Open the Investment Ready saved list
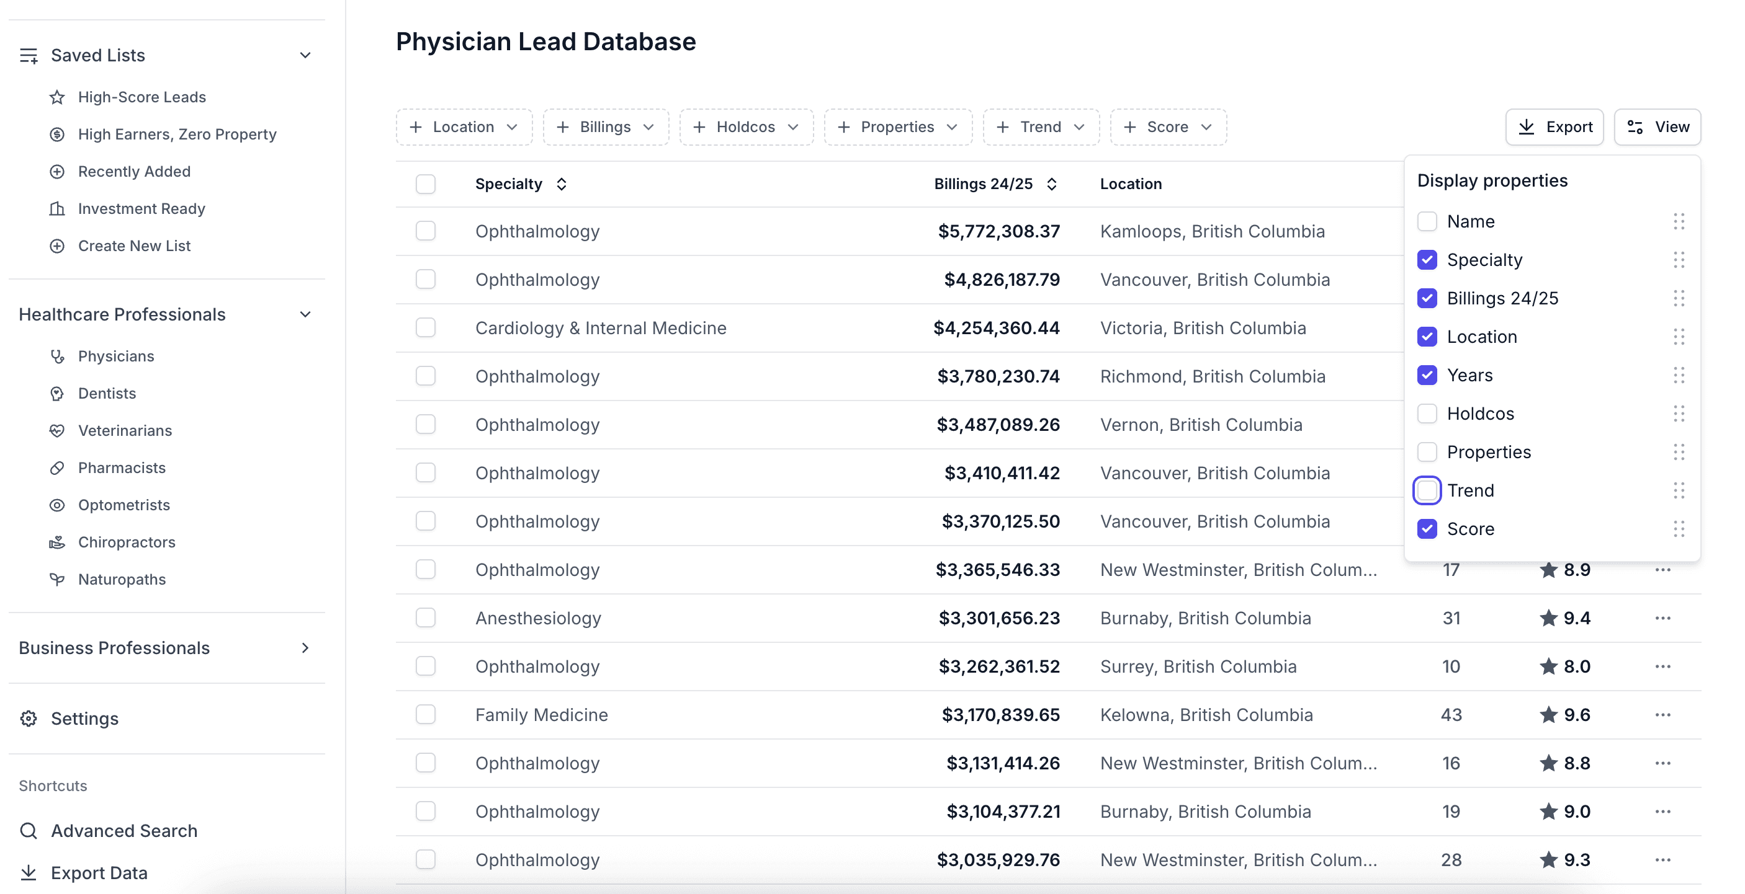Screen dimensions: 1745x894 pos(141,208)
